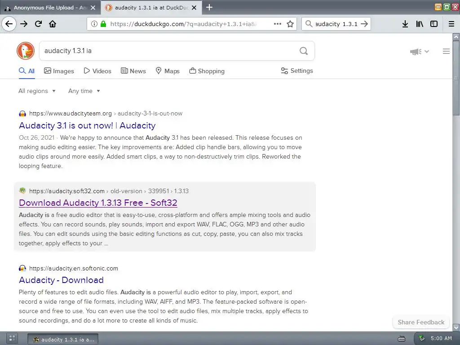Select audacity 1.3.1 taskbar window button
Viewport: 460px width, 345px height.
[63, 339]
